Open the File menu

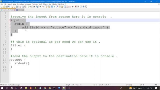(x=2, y=4)
